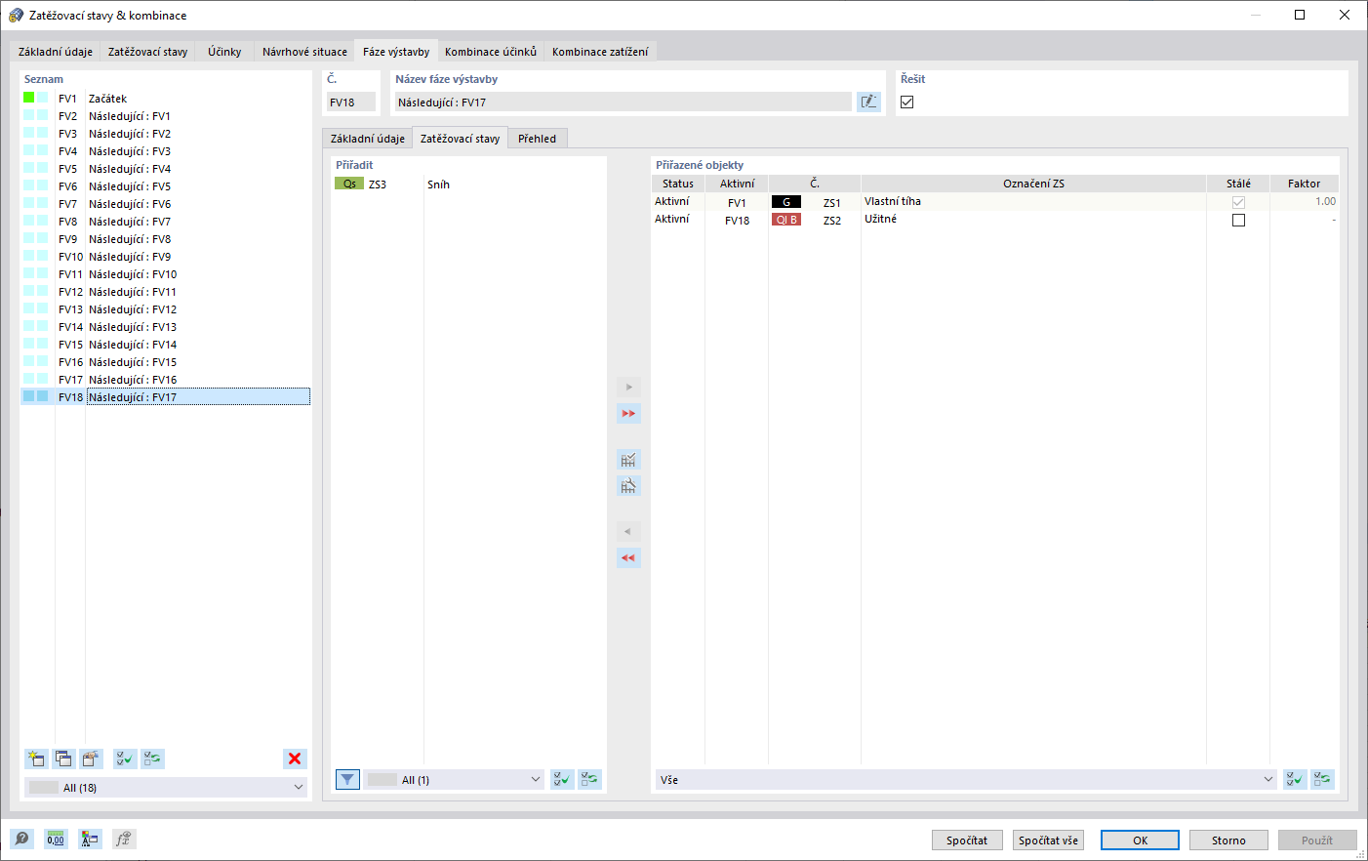Viewport: 1368px width, 861px height.
Task: Switch to Zatěžovací stavy main tab
Action: click(x=147, y=52)
